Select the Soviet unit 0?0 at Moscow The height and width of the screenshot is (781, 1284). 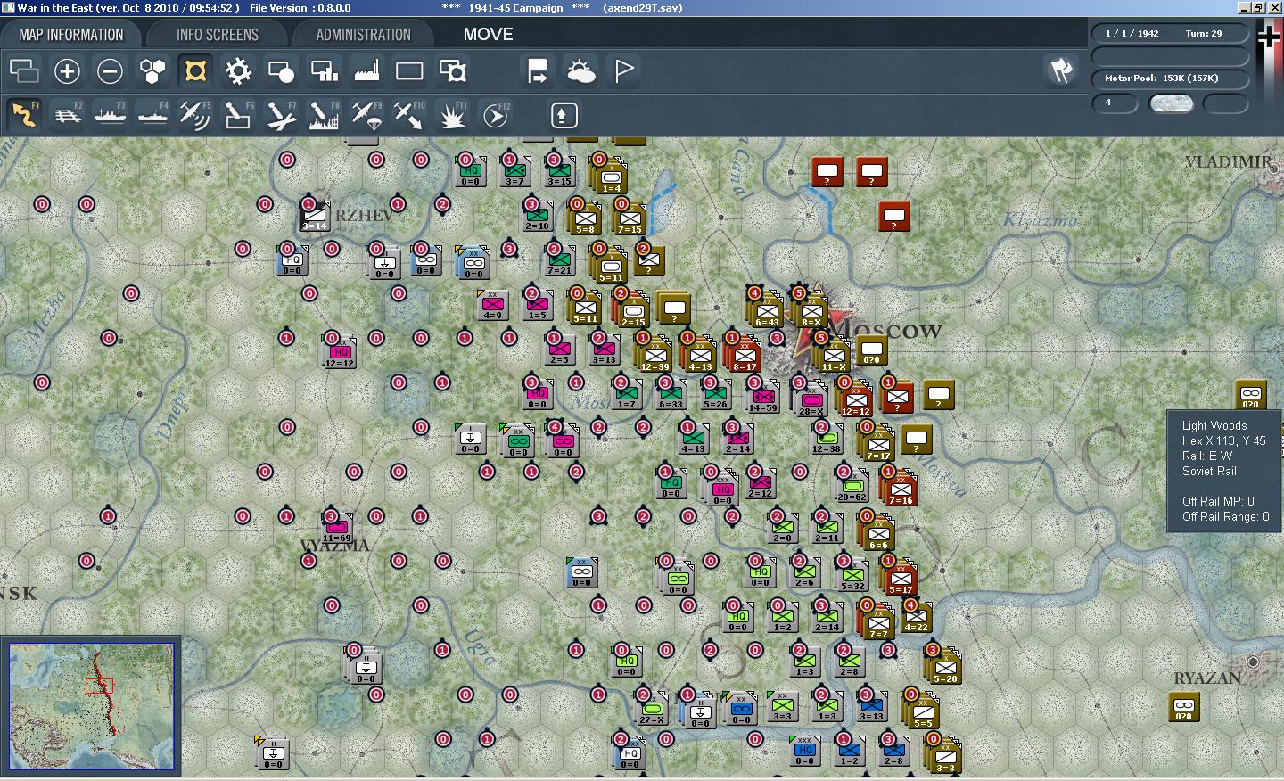point(871,351)
